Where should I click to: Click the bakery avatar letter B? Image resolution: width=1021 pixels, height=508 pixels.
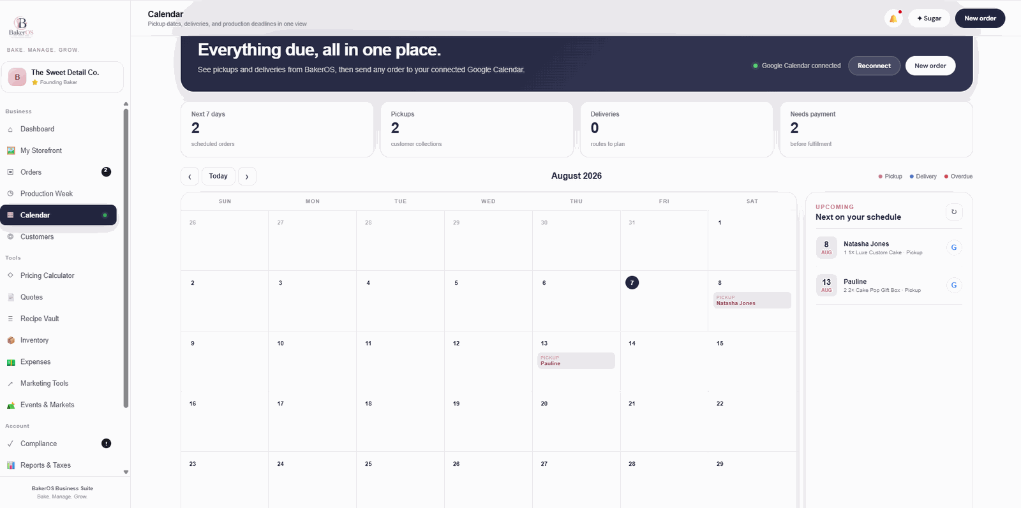(17, 77)
